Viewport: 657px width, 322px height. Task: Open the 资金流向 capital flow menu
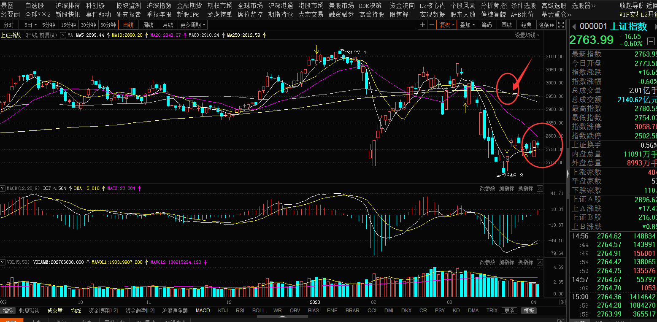coord(402,5)
